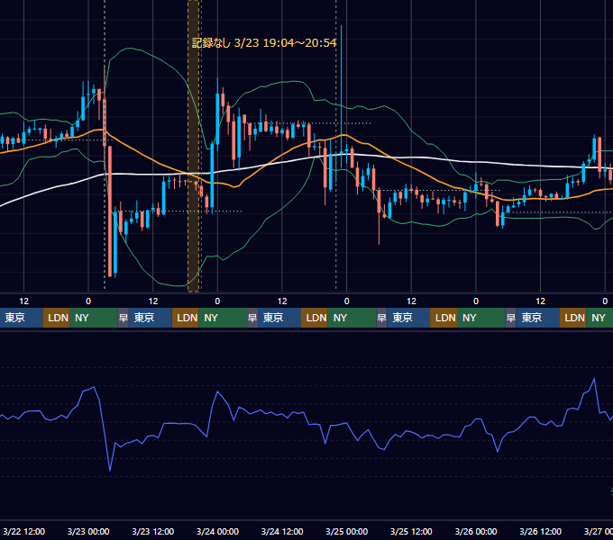Click the 3/22 12:00 date label
This screenshot has width=613, height=540.
[x=23, y=531]
